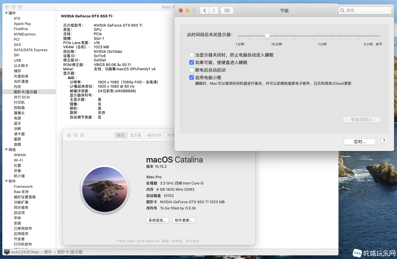Go back in the 节能 preferences window
The height and width of the screenshot is (259, 397).
click(x=204, y=11)
